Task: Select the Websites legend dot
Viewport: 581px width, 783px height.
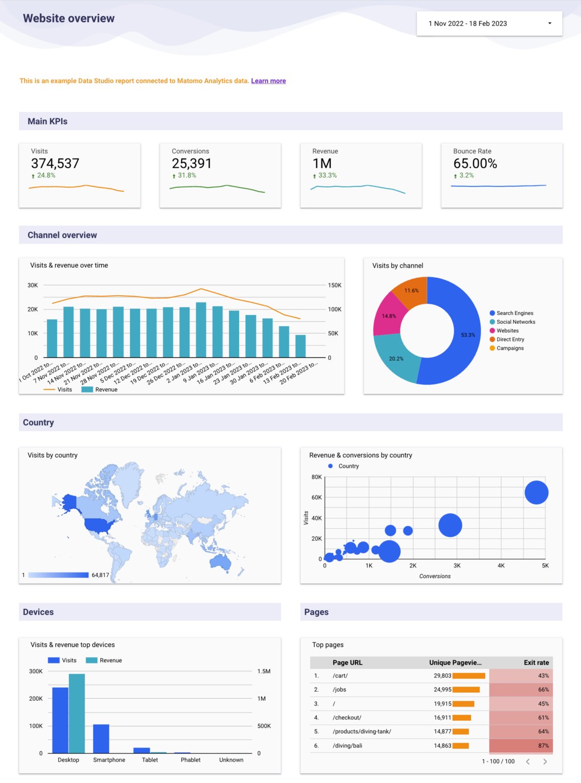Action: (x=491, y=330)
